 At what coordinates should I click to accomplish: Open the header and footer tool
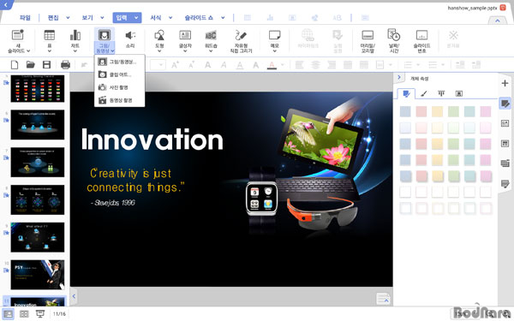point(368,35)
